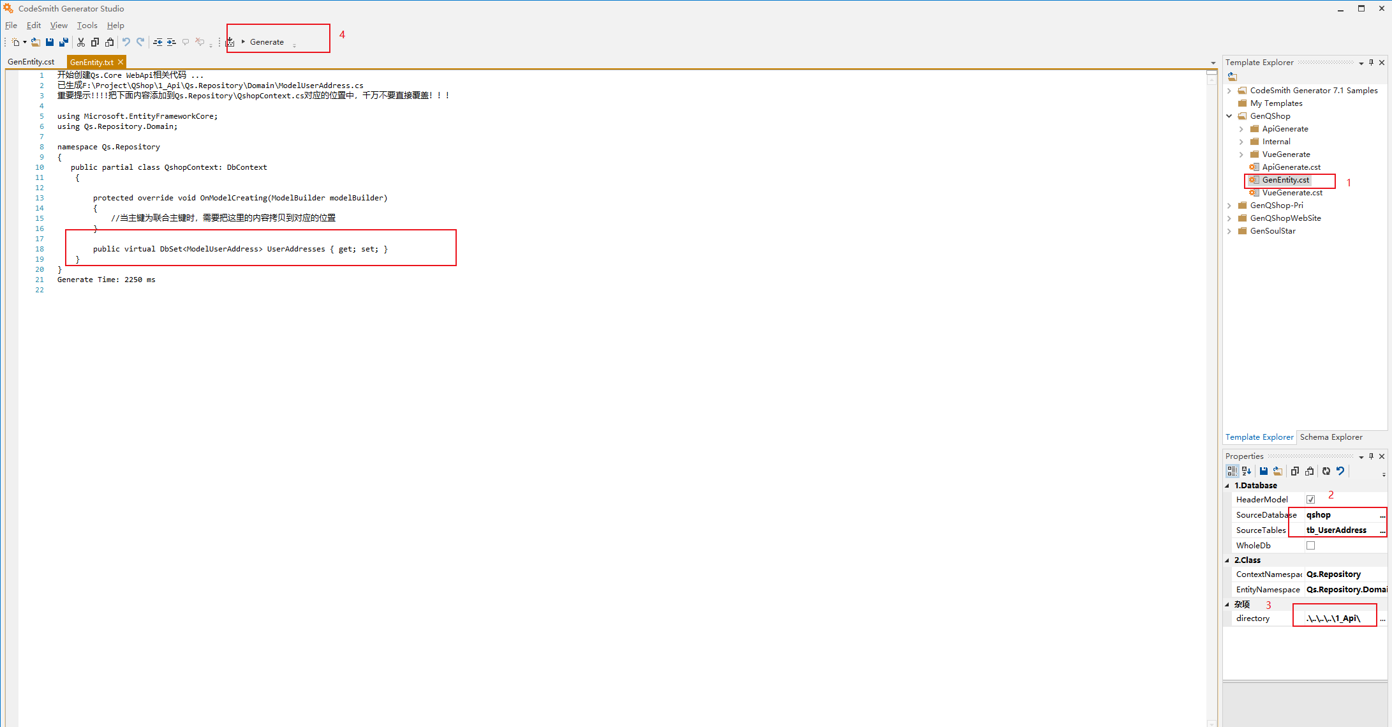Click the Save All icon in main toolbar
The width and height of the screenshot is (1392, 727).
tap(64, 42)
